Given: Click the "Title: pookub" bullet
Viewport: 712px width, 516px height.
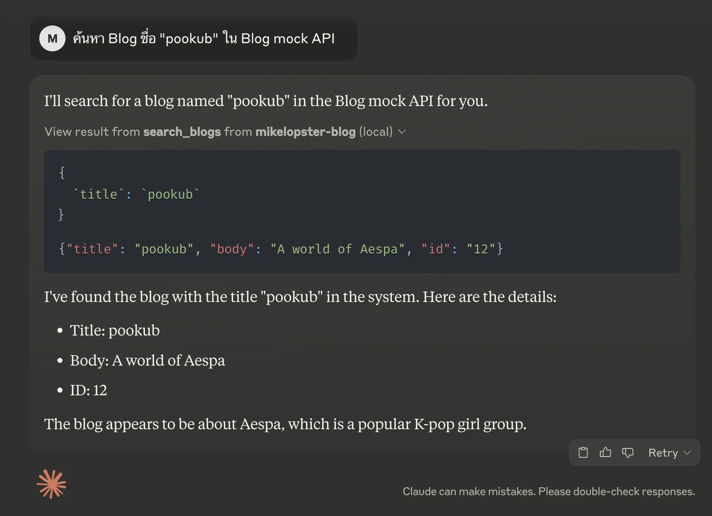Looking at the screenshot, I should click(115, 331).
